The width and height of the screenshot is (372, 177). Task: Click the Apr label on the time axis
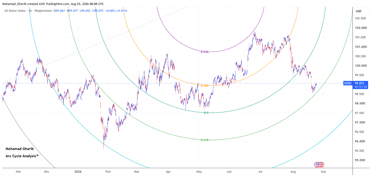(168, 171)
